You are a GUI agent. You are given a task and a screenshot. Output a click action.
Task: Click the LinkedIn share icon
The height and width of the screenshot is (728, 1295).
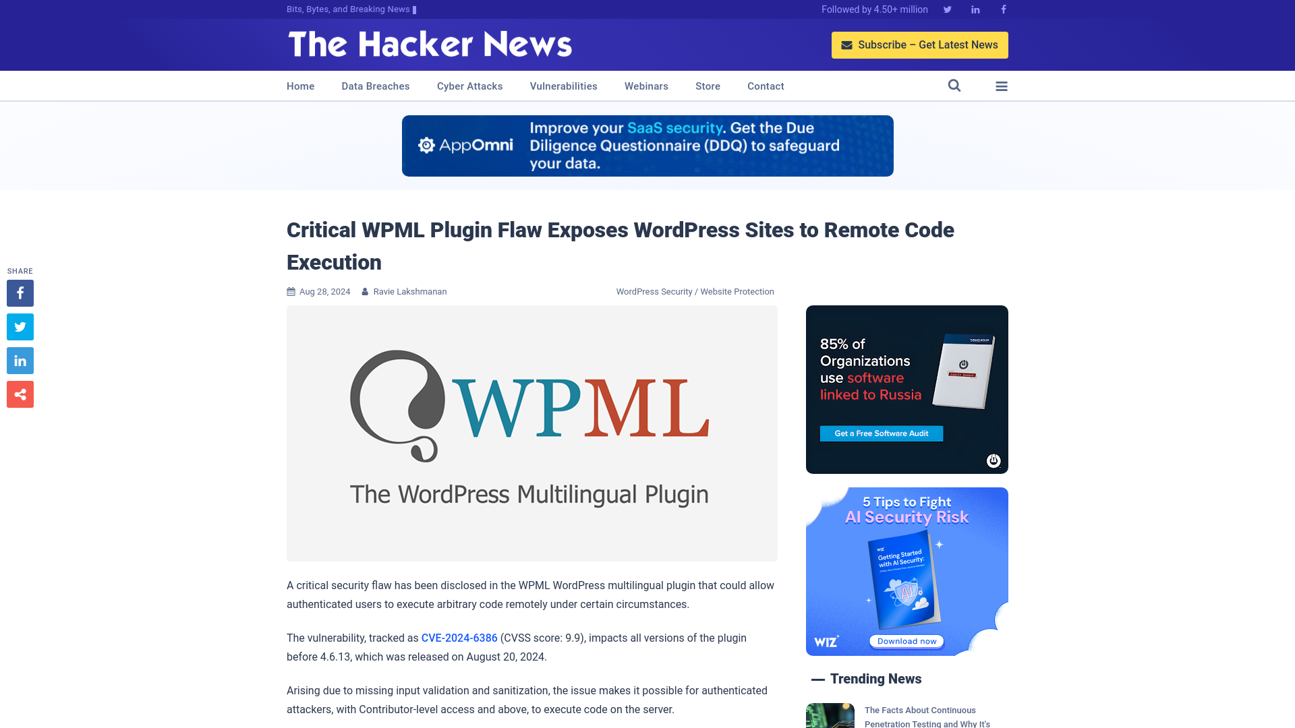pyautogui.click(x=20, y=361)
